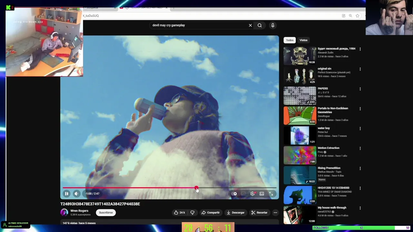Image resolution: width=413 pixels, height=232 pixels.
Task: Open the more actions menu beside Recortar
Action: click(x=275, y=213)
